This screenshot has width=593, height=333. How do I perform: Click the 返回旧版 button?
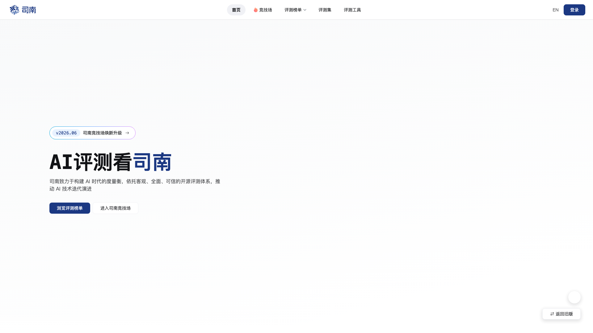[561, 314]
